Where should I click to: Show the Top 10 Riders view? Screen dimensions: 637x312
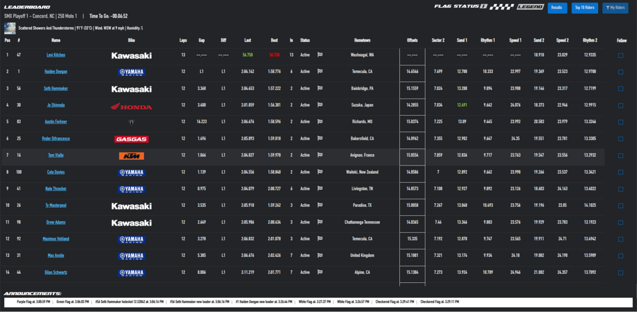584,8
